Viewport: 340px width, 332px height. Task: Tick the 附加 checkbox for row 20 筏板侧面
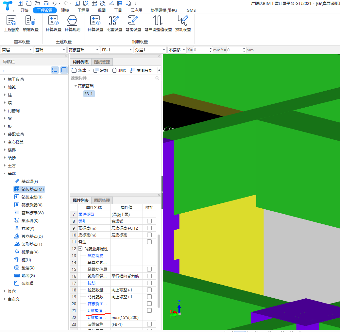(x=149, y=304)
